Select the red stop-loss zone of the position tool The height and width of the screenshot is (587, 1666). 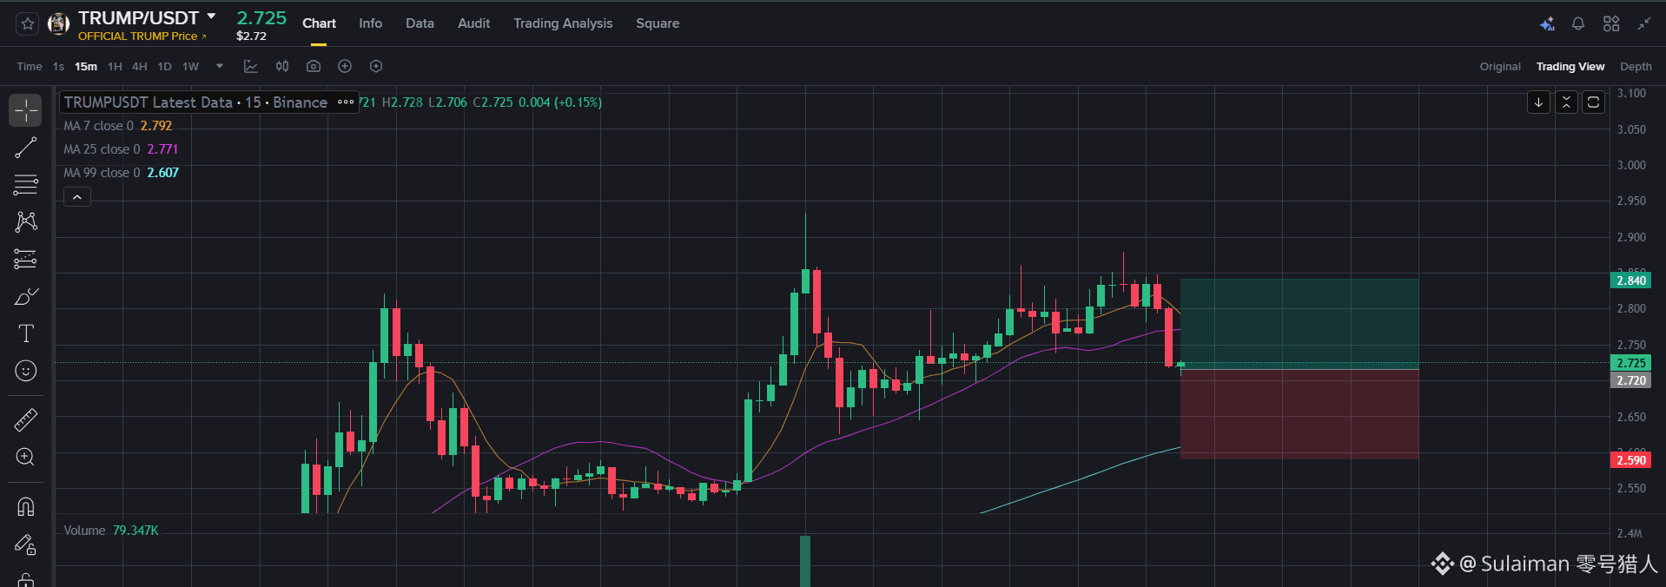click(1299, 414)
